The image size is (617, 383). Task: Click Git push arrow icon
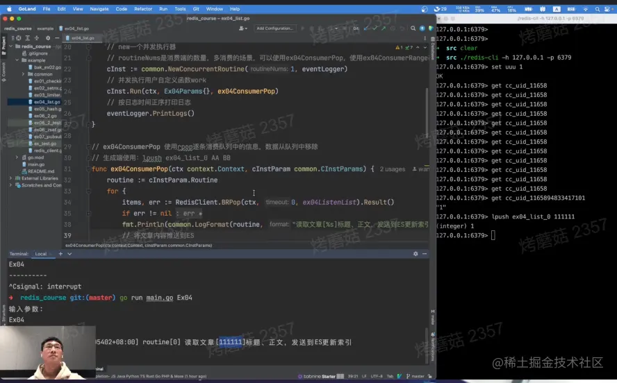click(x=384, y=28)
